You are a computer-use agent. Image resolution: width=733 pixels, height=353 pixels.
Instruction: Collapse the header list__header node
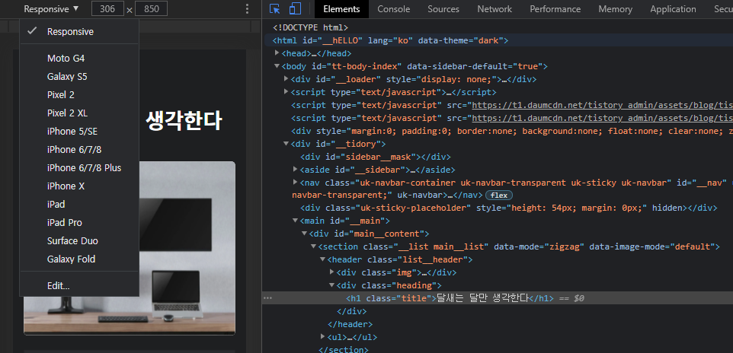click(322, 259)
